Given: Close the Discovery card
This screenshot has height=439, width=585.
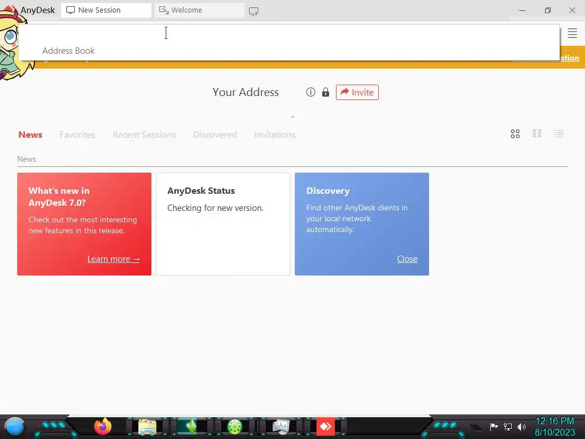Looking at the screenshot, I should pyautogui.click(x=407, y=259).
